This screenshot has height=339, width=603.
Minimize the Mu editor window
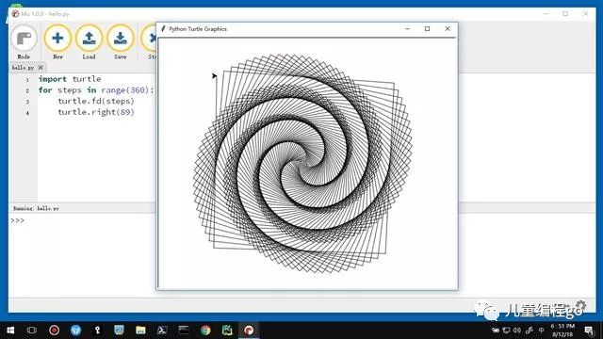click(546, 14)
